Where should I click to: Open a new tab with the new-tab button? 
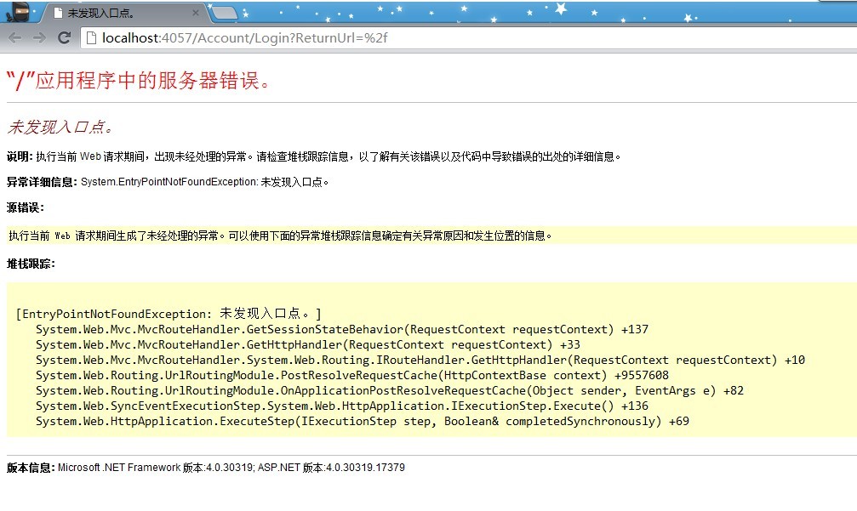224,14
